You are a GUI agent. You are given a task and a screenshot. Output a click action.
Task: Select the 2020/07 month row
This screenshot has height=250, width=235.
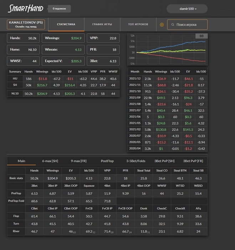click(x=168, y=136)
